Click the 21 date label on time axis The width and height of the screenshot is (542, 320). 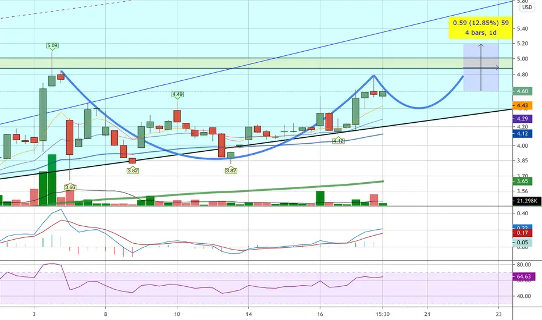pyautogui.click(x=427, y=314)
